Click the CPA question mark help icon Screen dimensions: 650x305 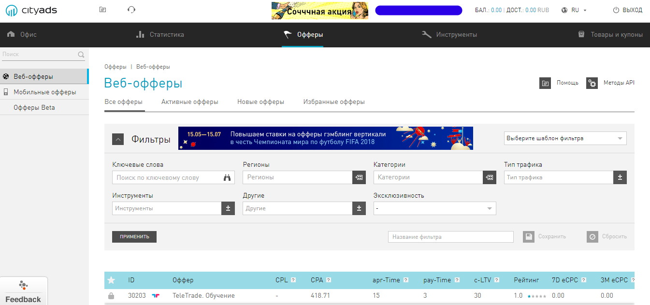coord(329,280)
